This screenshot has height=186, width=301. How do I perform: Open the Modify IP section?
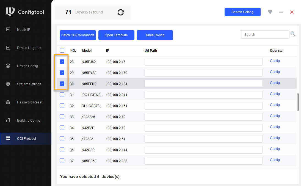[24, 30]
